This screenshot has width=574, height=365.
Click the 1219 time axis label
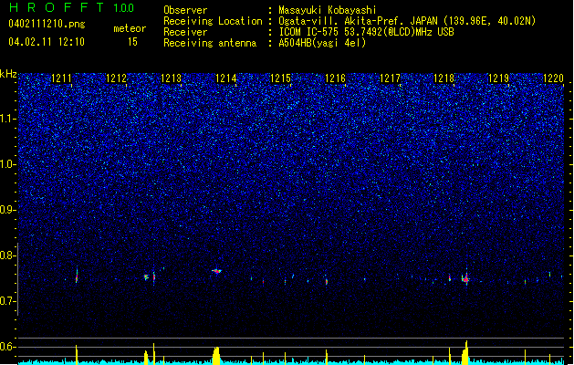tap(498, 78)
